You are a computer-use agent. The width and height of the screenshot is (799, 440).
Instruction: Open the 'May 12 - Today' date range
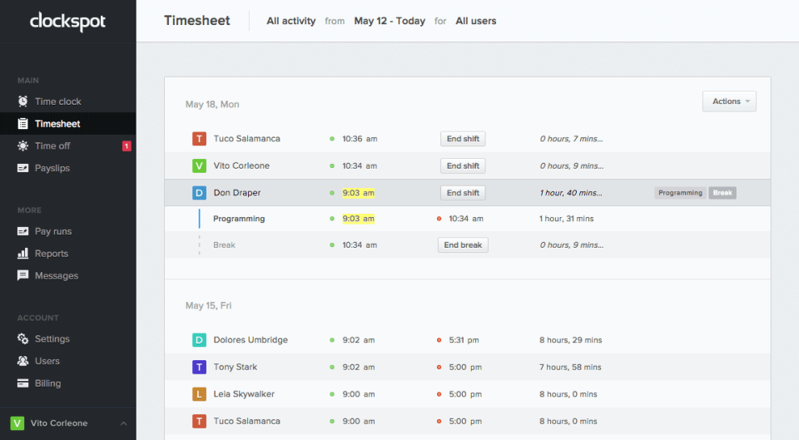coord(390,21)
